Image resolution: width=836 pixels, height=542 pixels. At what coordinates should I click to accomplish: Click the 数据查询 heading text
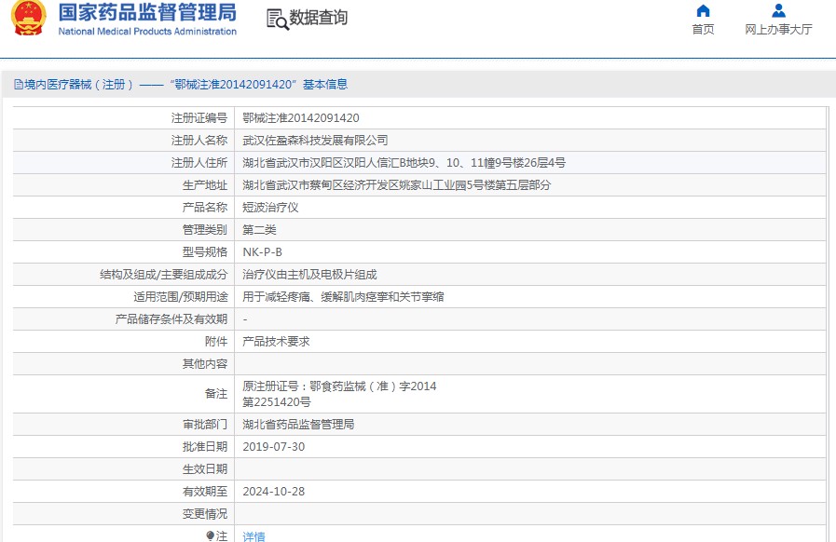[x=318, y=19]
